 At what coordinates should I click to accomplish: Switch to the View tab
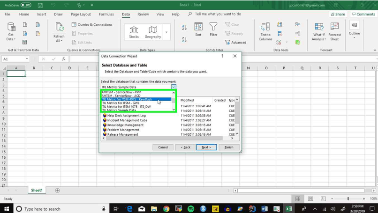160,14
